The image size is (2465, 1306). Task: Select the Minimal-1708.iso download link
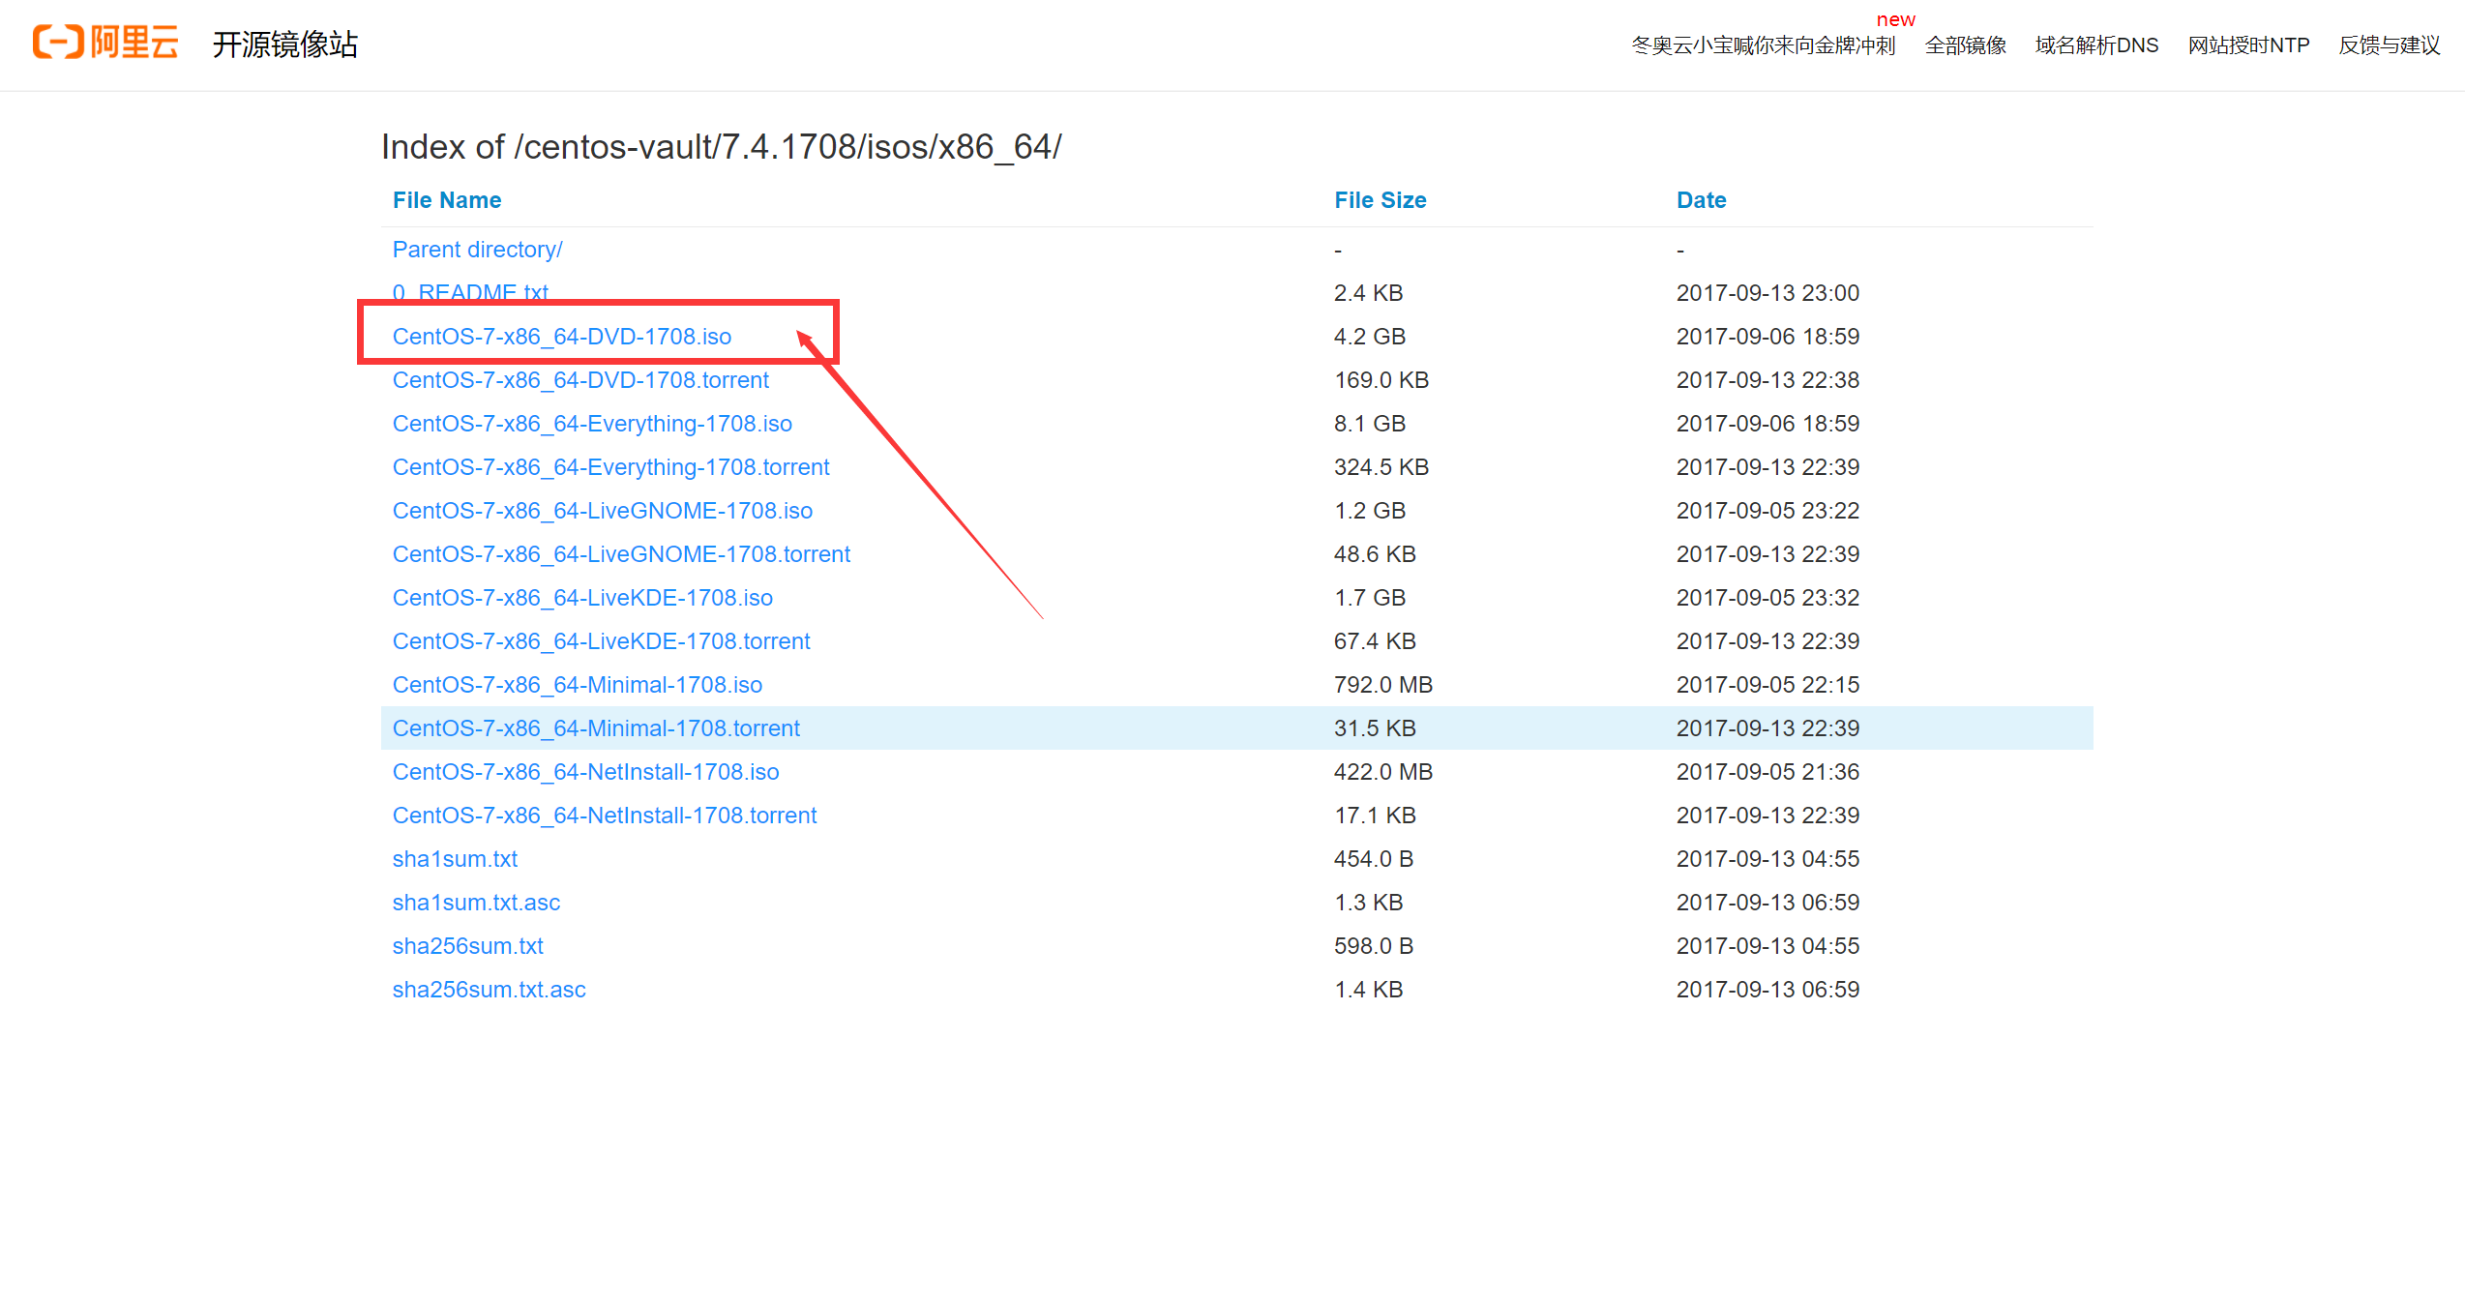[x=577, y=685]
